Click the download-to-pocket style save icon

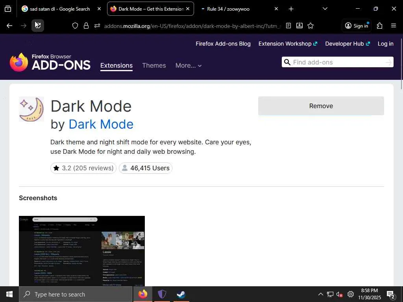click(299, 26)
